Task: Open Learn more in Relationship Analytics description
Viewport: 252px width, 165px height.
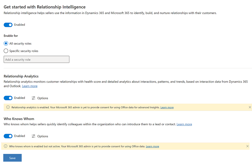Action: [30, 86]
